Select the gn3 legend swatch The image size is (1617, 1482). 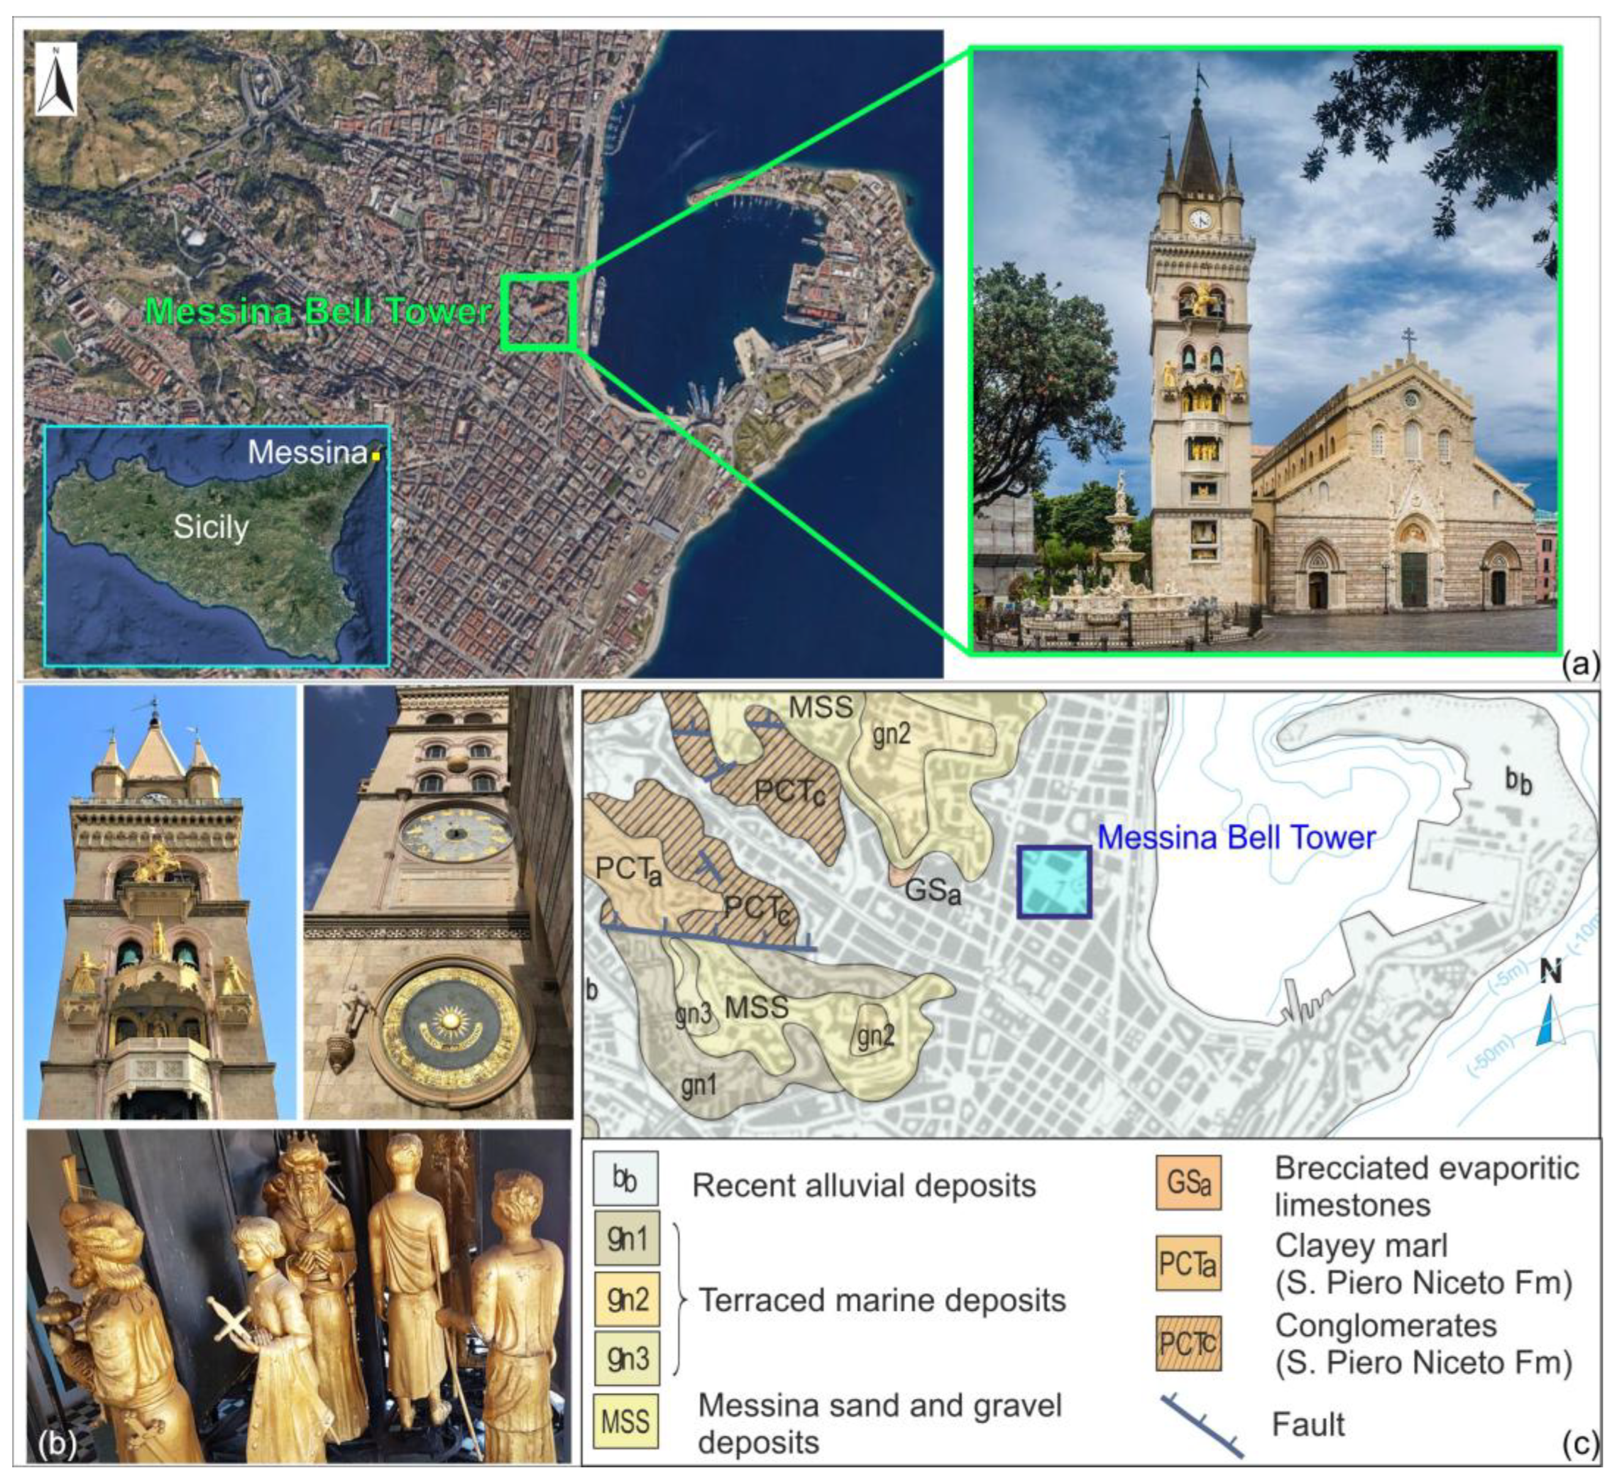pos(626,1358)
